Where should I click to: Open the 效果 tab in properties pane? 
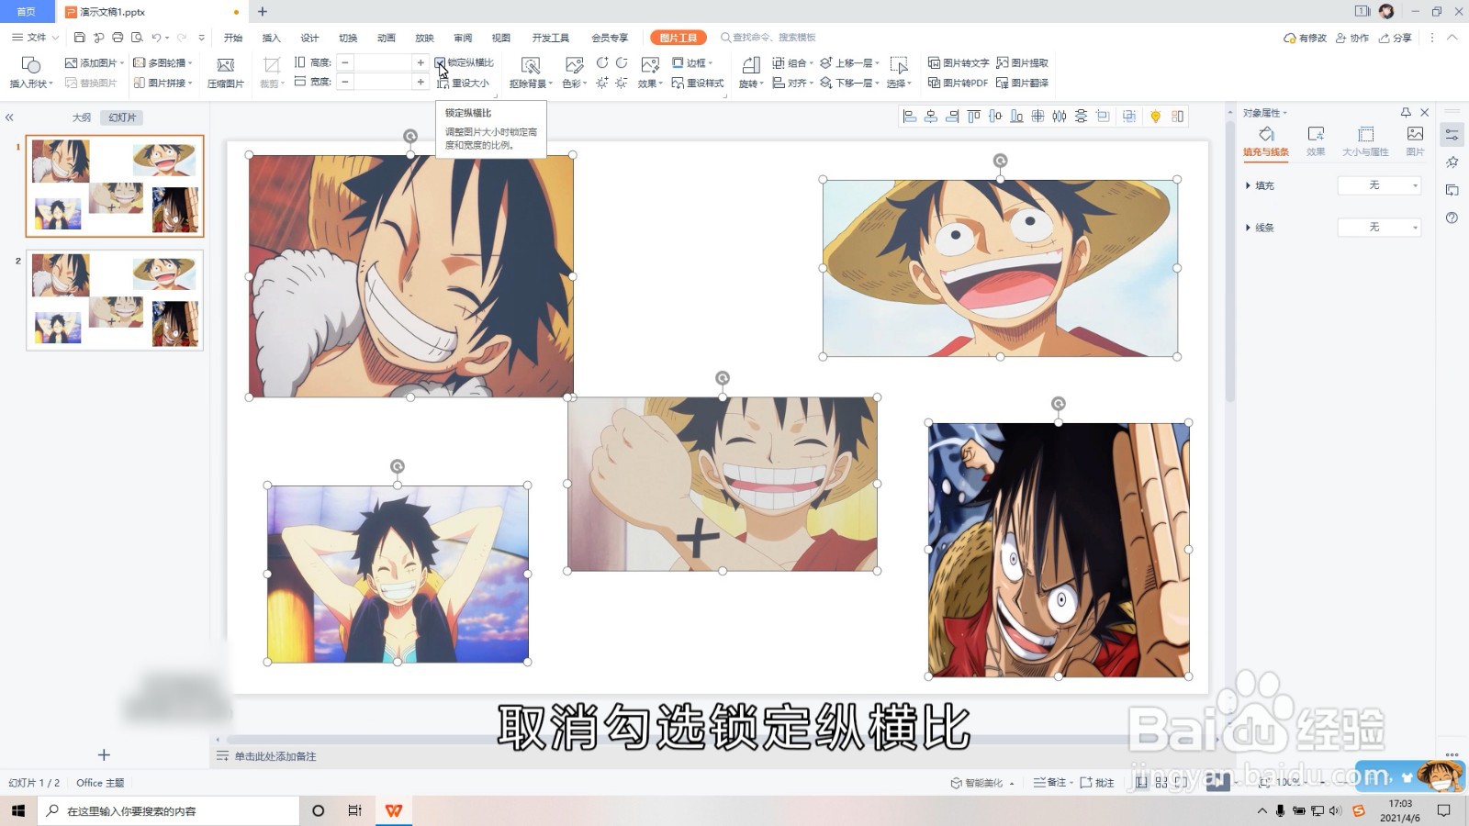tap(1316, 140)
